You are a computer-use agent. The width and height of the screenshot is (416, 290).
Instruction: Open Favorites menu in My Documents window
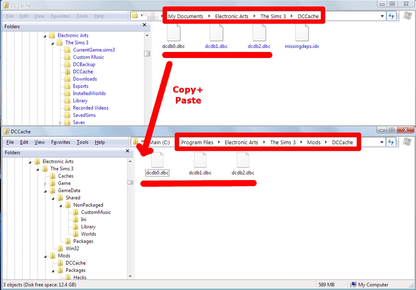point(60,16)
